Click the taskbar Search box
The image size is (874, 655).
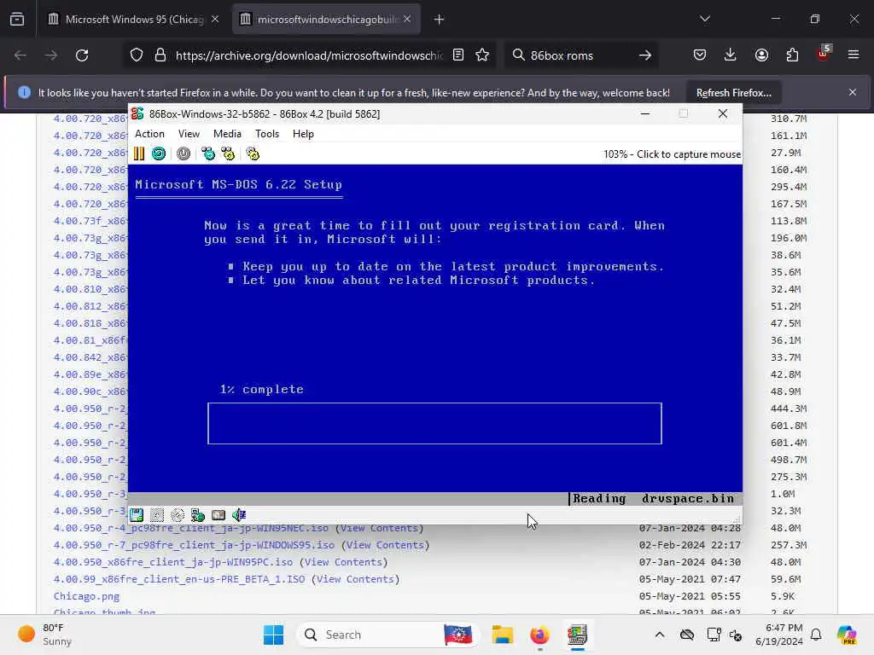click(388, 635)
